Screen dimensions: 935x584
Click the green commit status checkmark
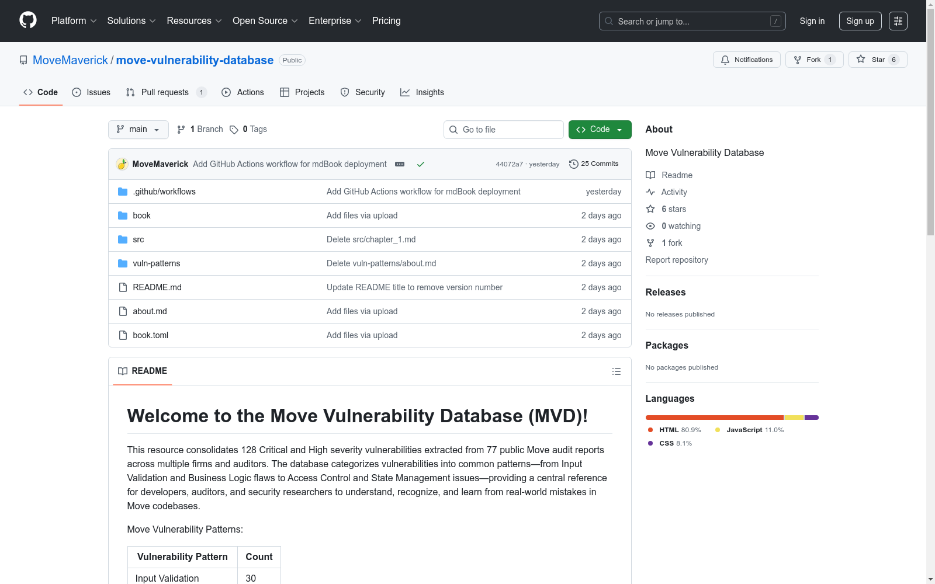coord(420,164)
